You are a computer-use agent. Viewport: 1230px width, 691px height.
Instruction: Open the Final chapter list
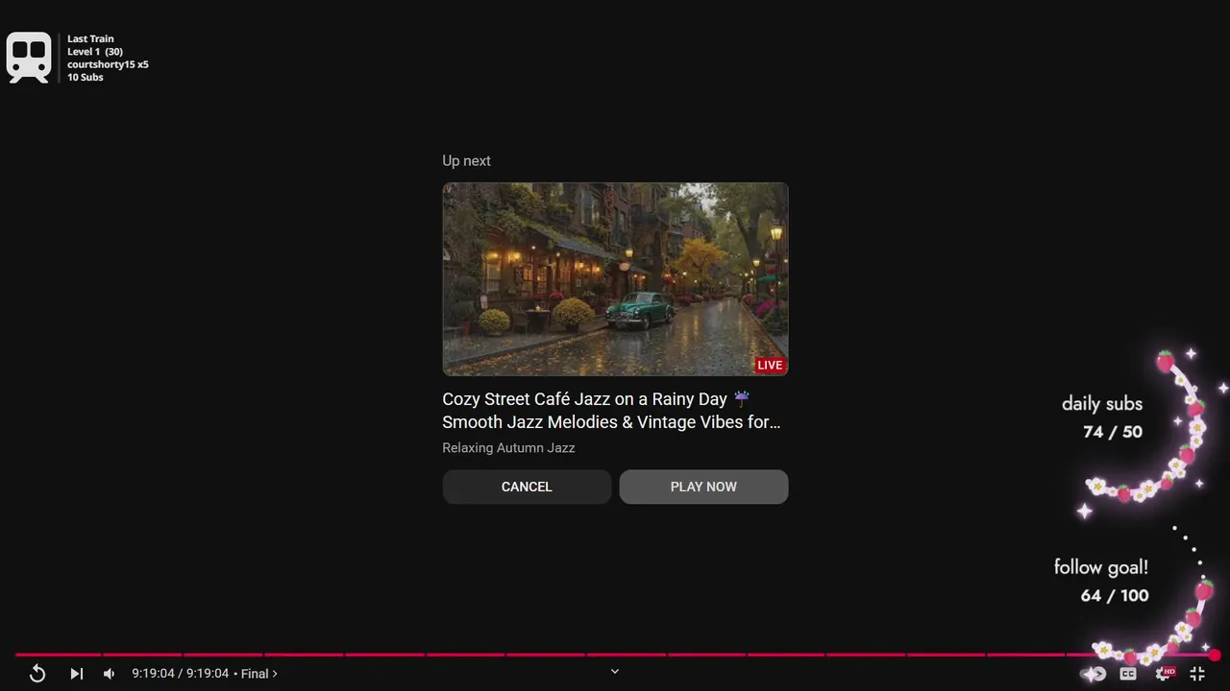[258, 674]
